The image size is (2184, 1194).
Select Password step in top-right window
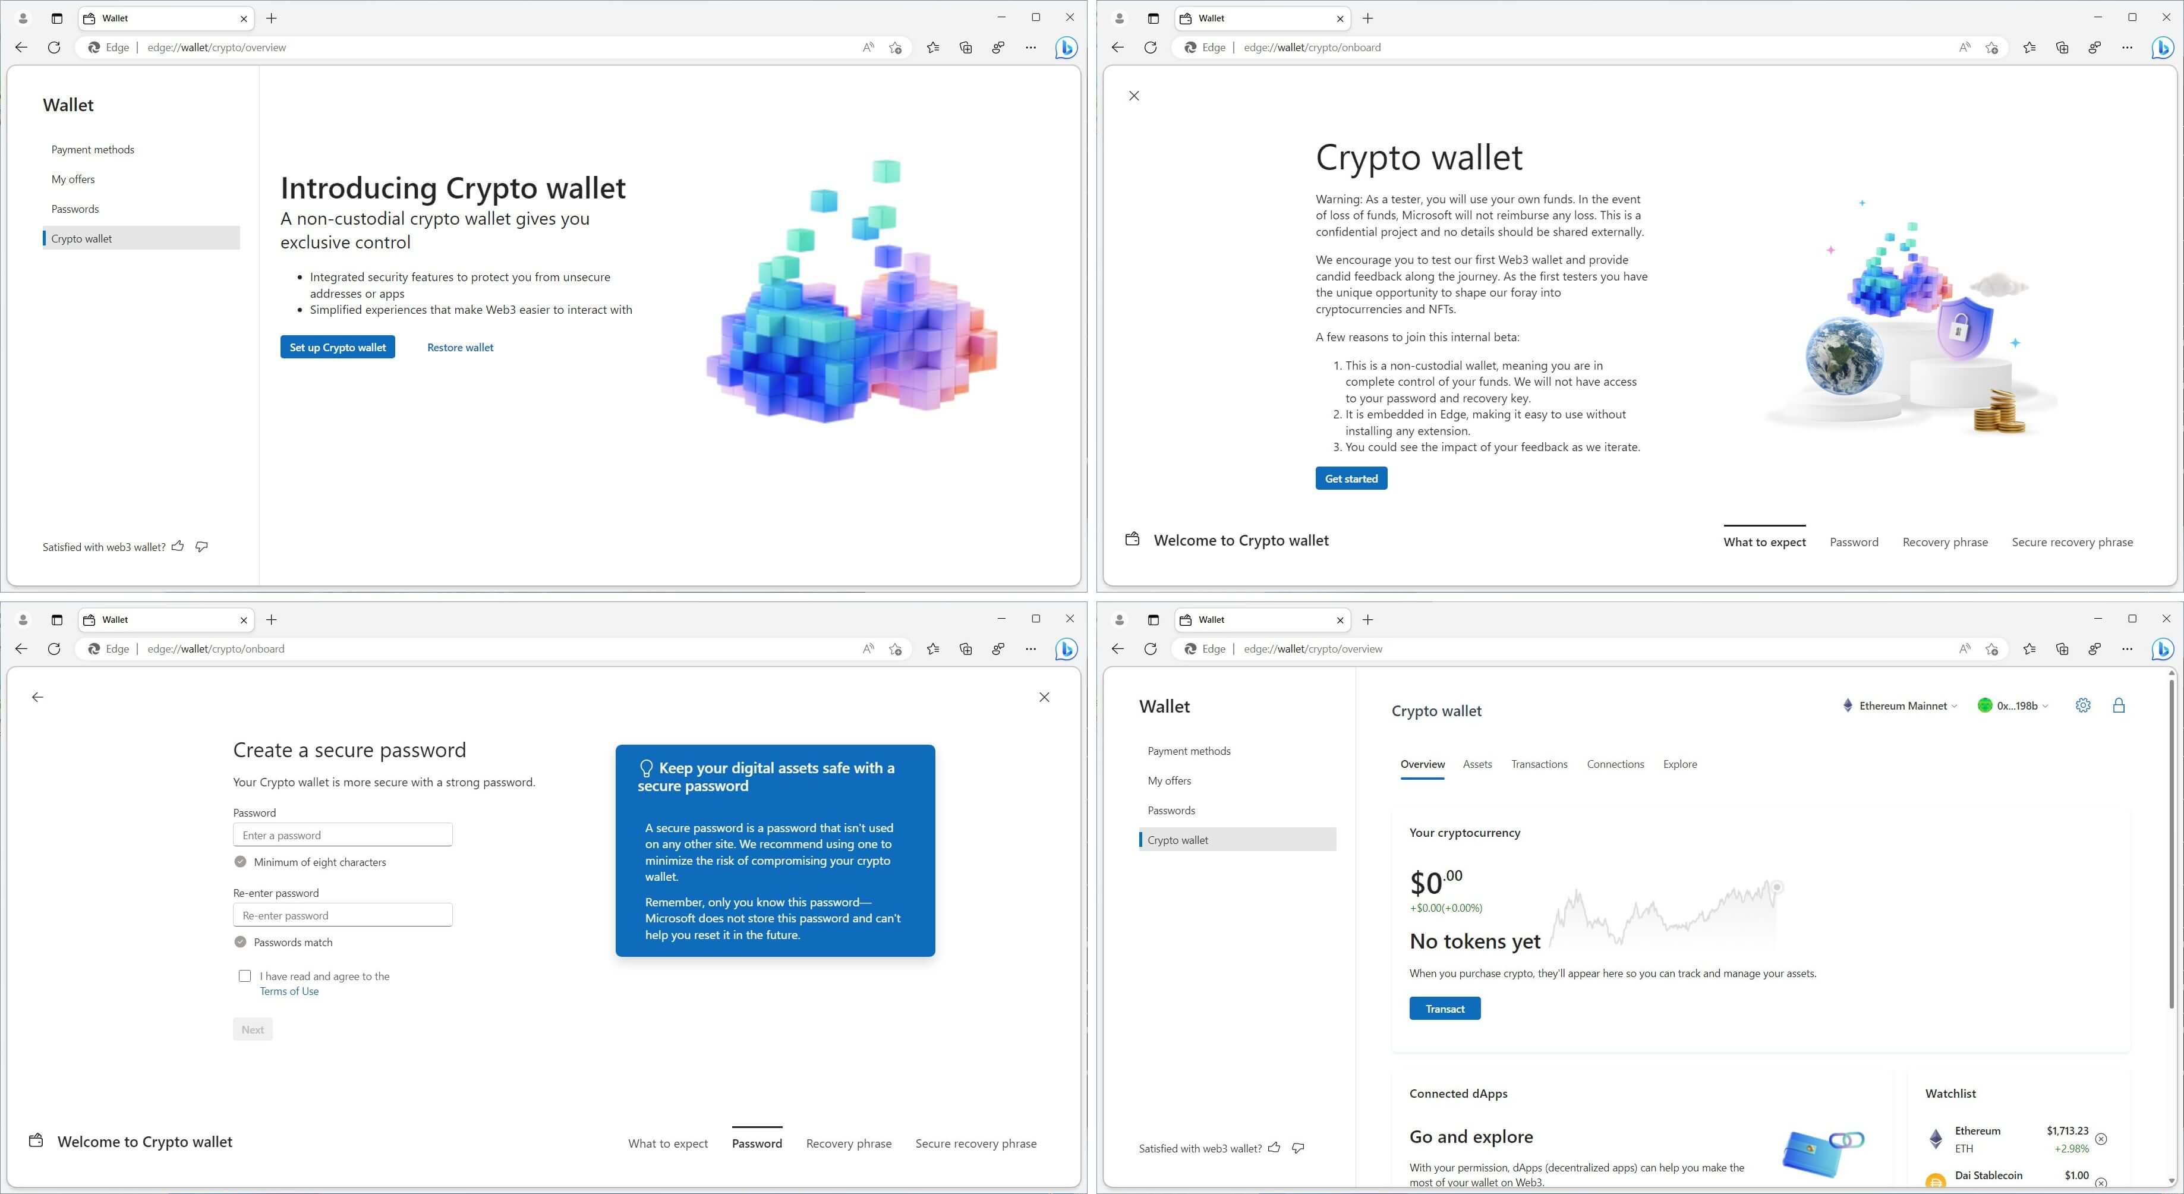point(1854,542)
